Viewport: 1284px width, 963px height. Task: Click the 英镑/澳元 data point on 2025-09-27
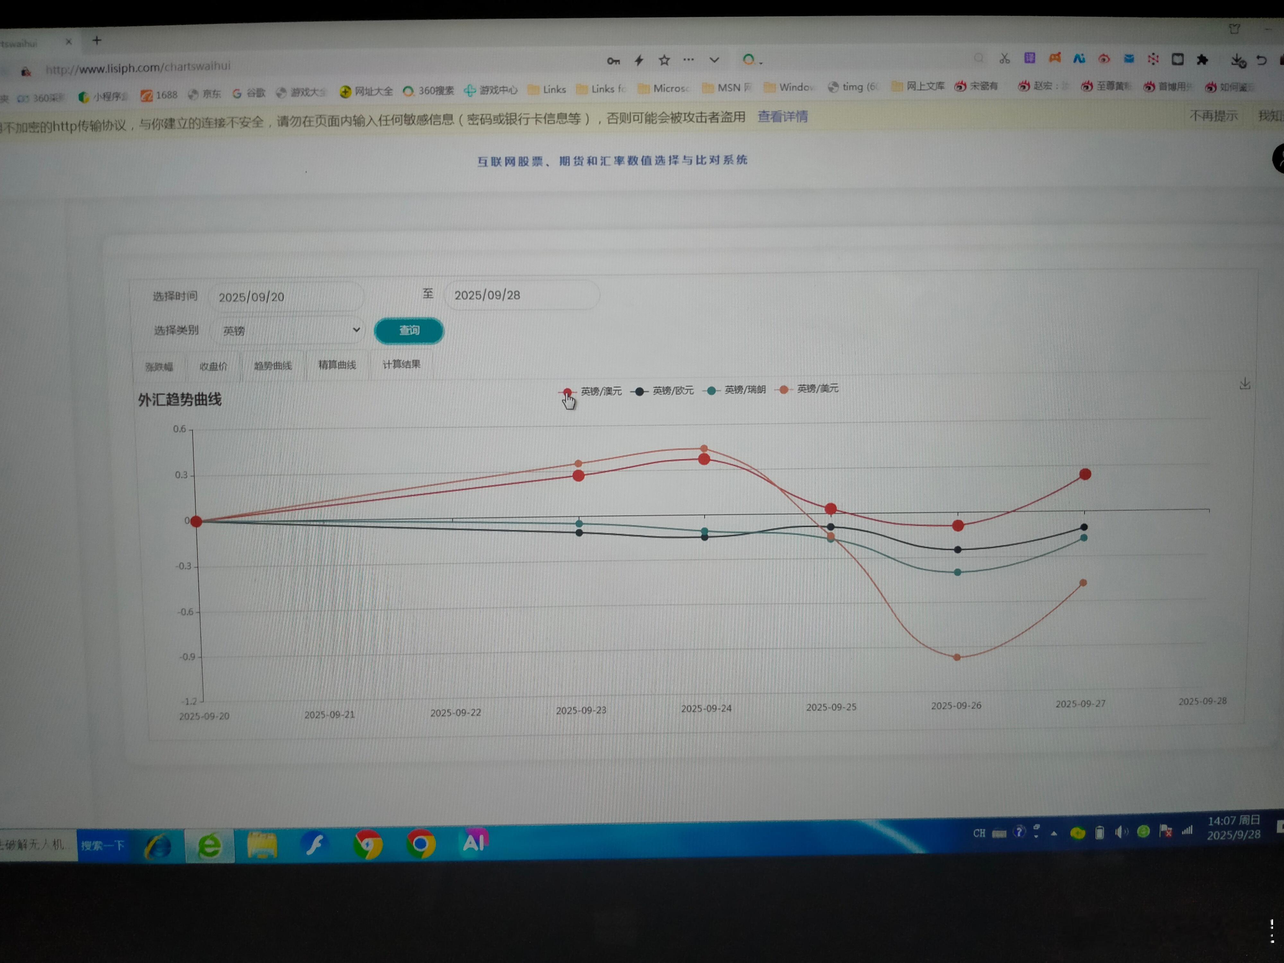[x=1085, y=474]
